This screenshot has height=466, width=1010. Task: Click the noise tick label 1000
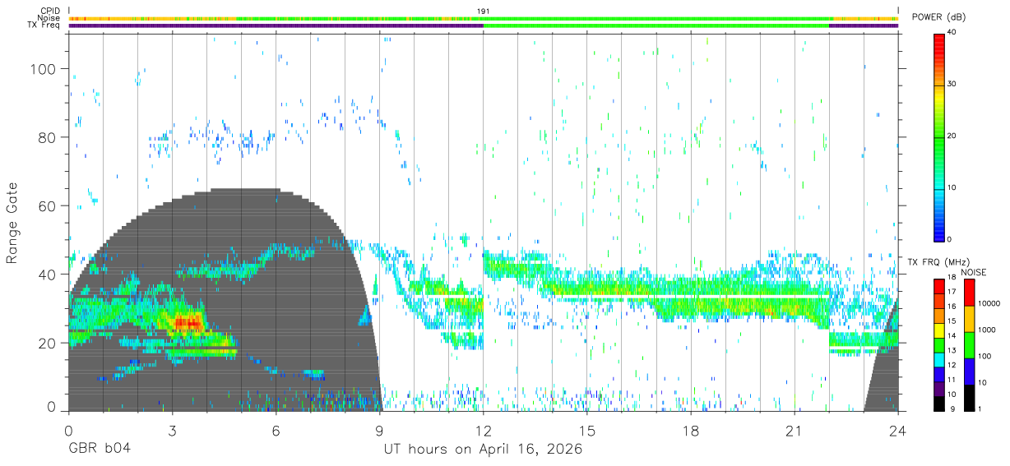tap(987, 330)
